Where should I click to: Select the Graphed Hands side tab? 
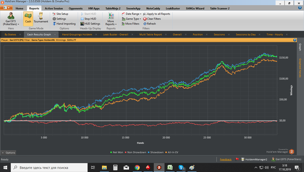click(300, 68)
